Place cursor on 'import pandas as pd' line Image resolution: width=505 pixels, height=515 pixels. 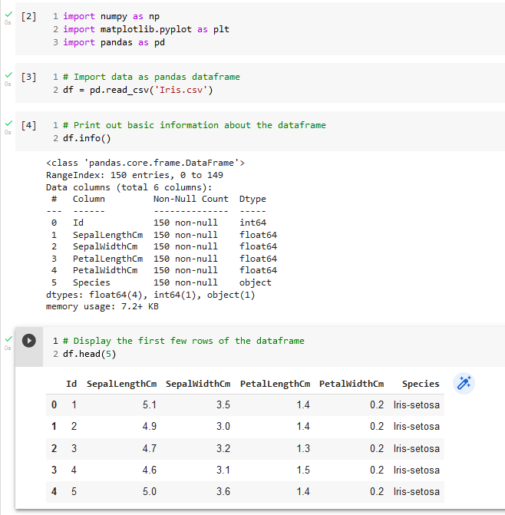114,42
